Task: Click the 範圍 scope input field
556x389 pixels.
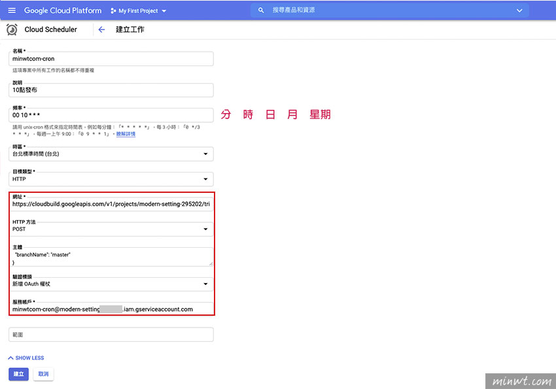Action: click(x=111, y=335)
